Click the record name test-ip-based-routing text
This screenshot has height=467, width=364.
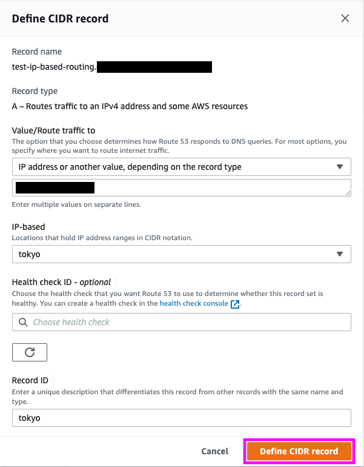tap(53, 67)
